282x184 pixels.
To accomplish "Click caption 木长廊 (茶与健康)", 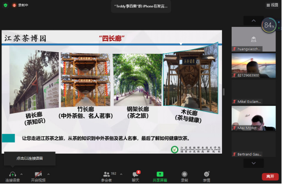I will 189,116.
